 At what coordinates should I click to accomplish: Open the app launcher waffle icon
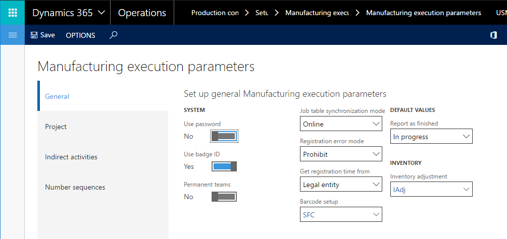pyautogui.click(x=12, y=13)
